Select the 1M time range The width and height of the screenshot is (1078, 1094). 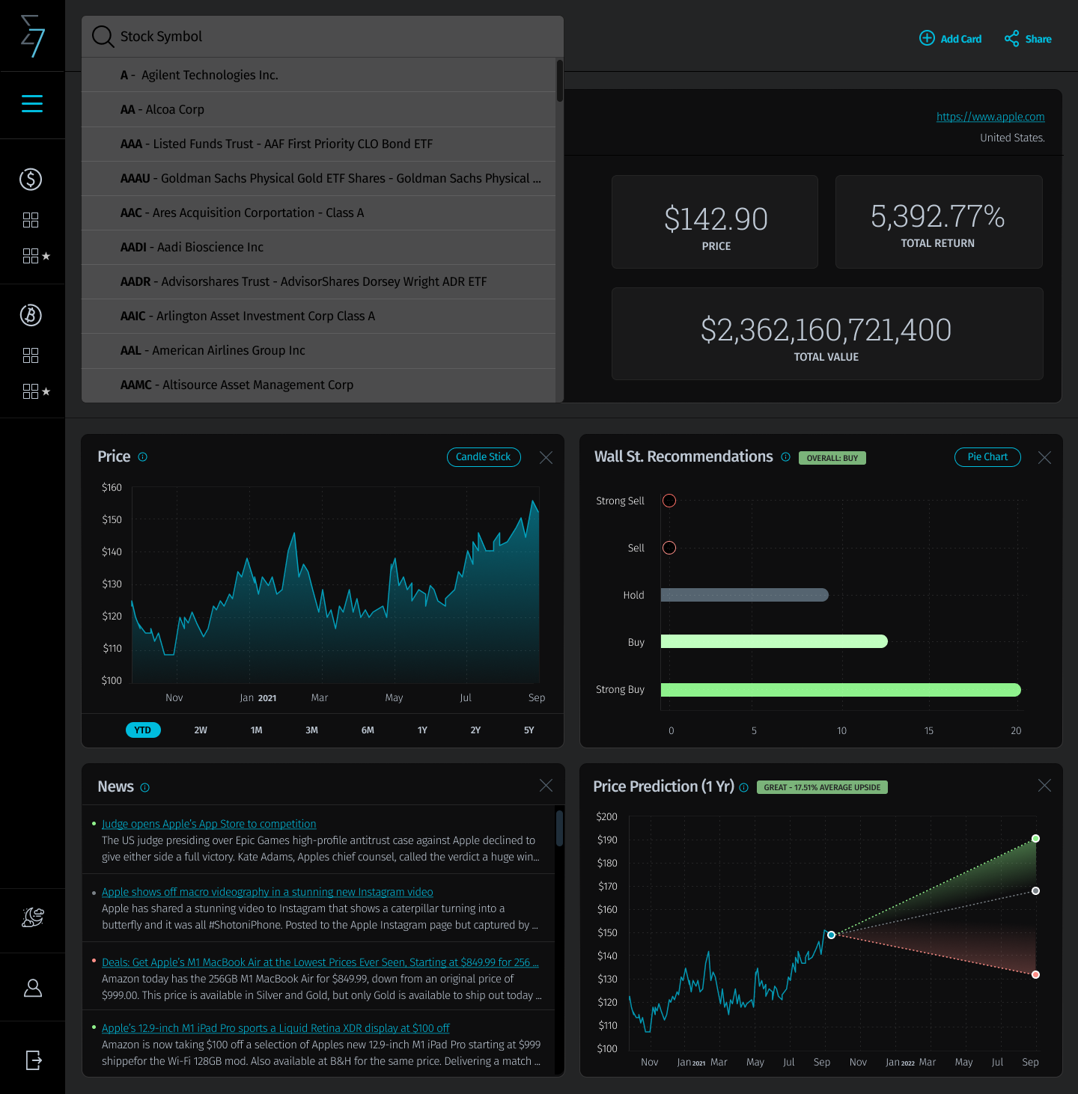point(256,730)
